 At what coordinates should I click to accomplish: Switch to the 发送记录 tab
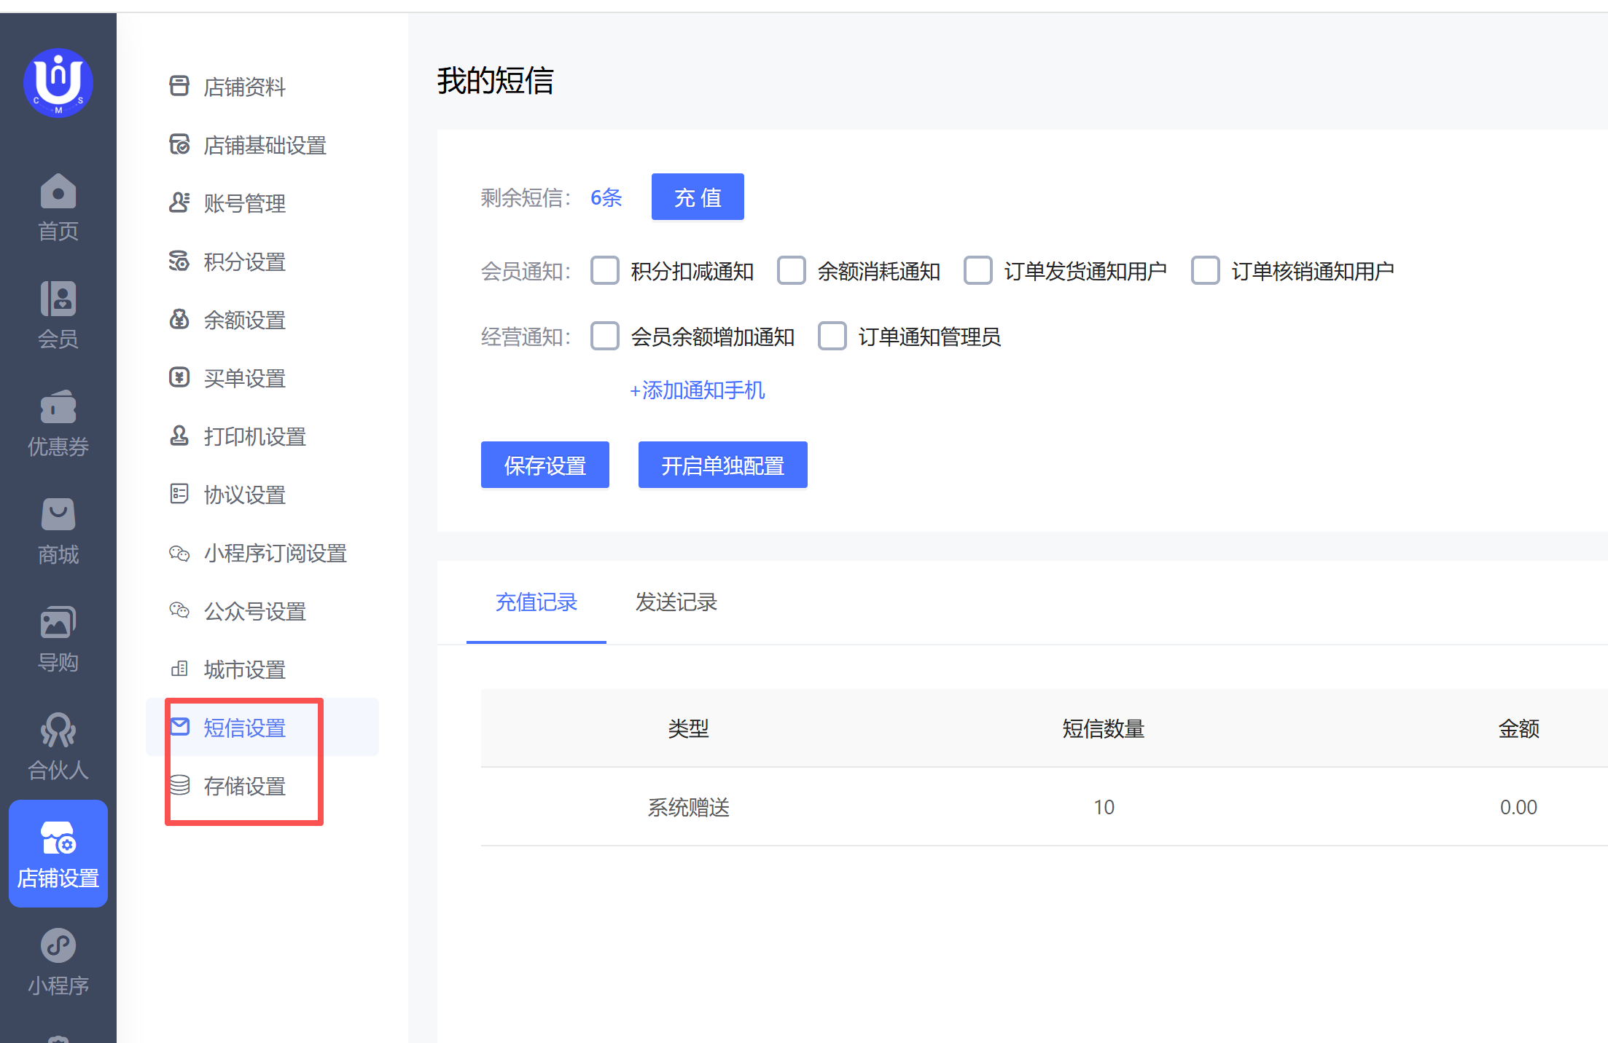tap(676, 602)
